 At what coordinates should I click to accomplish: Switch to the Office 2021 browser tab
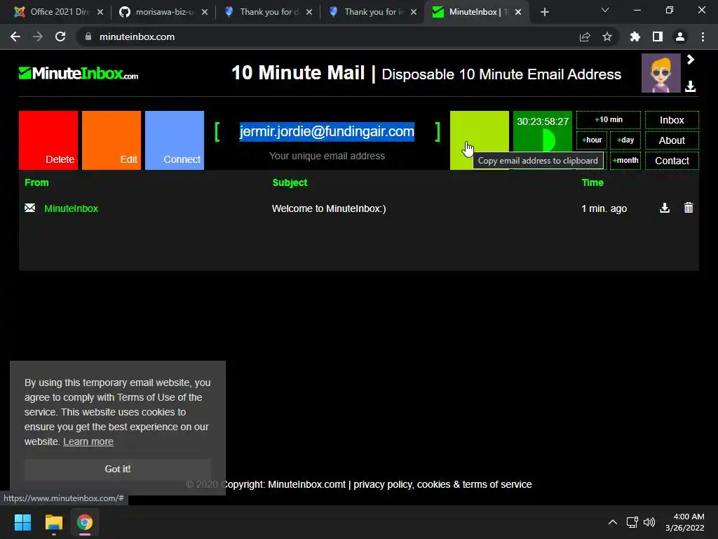point(57,12)
